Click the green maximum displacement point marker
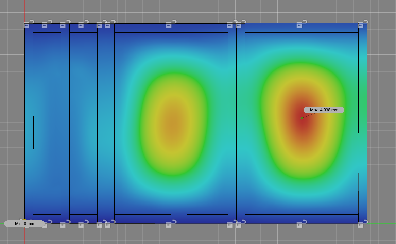This screenshot has height=244, width=396. 302,118
